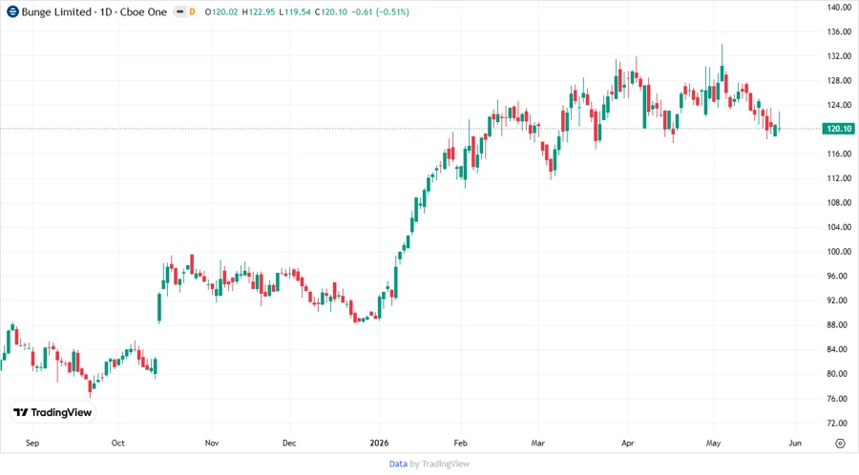Open chart settings gear icon
859x475 pixels.
pyautogui.click(x=840, y=444)
